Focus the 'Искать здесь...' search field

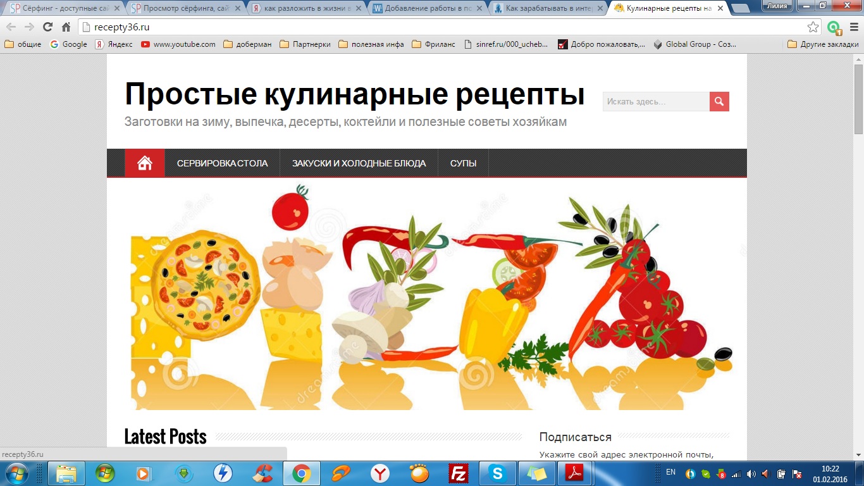656,101
